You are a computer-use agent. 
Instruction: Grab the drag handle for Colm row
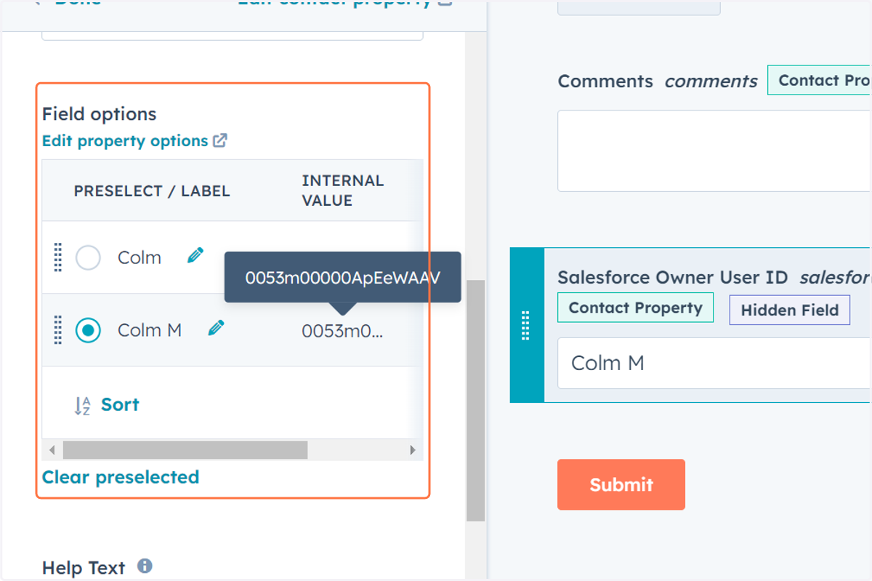[x=58, y=257]
